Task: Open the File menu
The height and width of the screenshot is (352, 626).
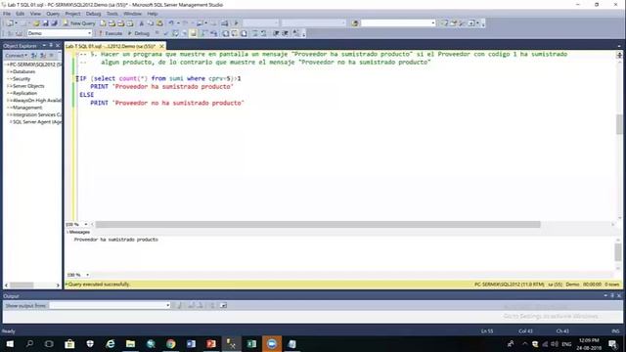Action: point(7,14)
